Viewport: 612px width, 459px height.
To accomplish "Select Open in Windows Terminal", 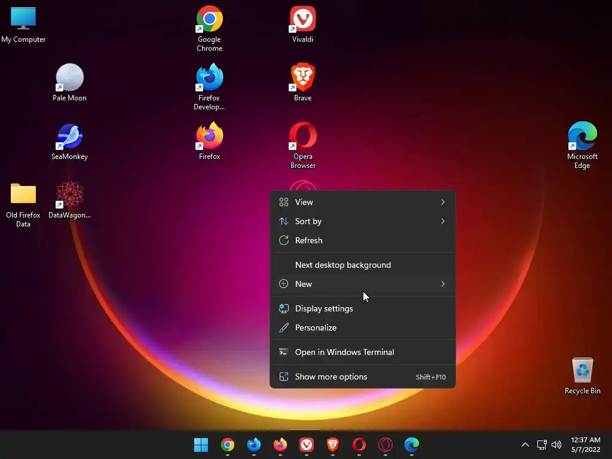I will tap(363, 353).
